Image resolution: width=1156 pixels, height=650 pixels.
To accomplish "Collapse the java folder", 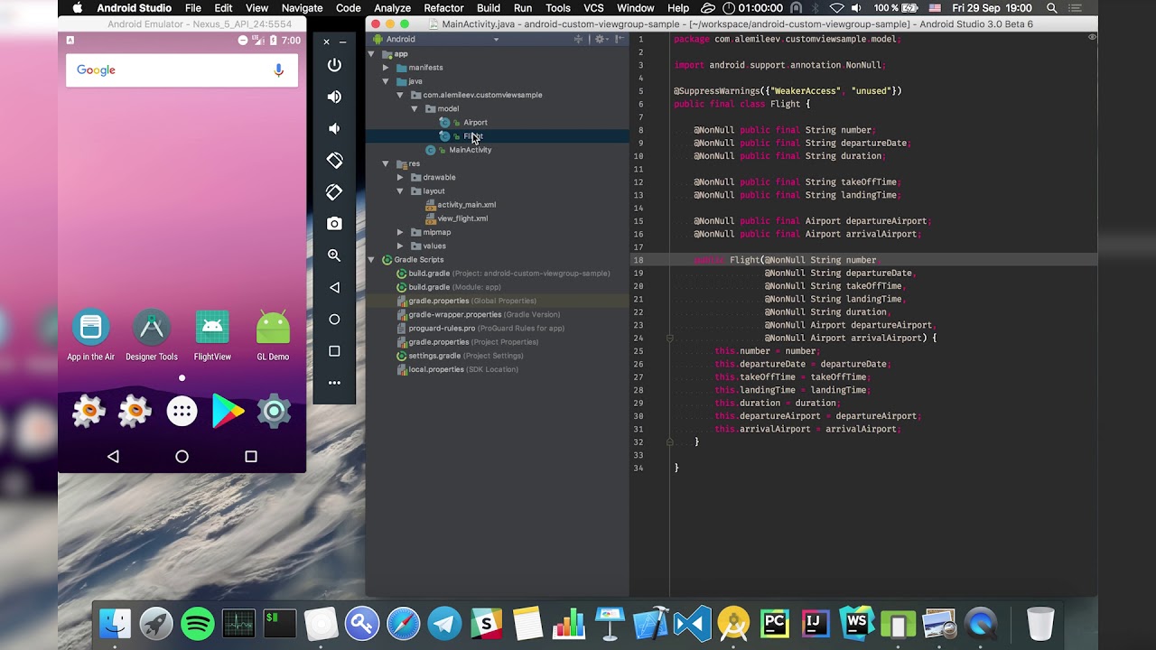I will [386, 81].
